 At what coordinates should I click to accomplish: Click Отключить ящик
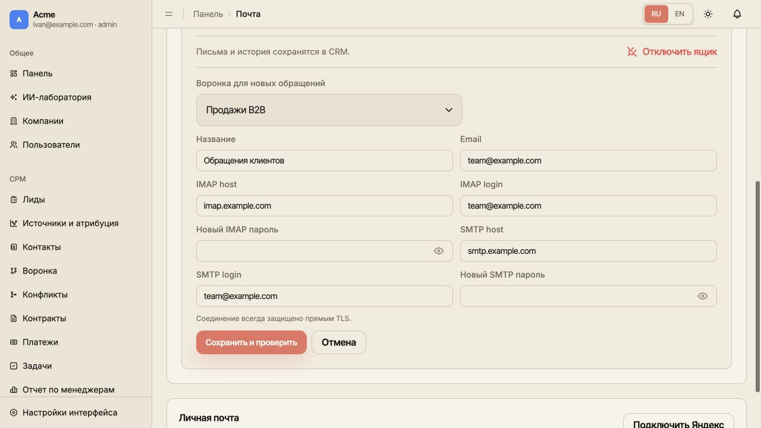[672, 52]
